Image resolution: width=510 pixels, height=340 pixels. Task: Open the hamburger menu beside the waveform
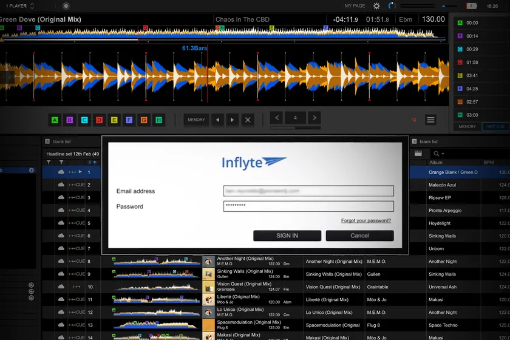point(430,120)
